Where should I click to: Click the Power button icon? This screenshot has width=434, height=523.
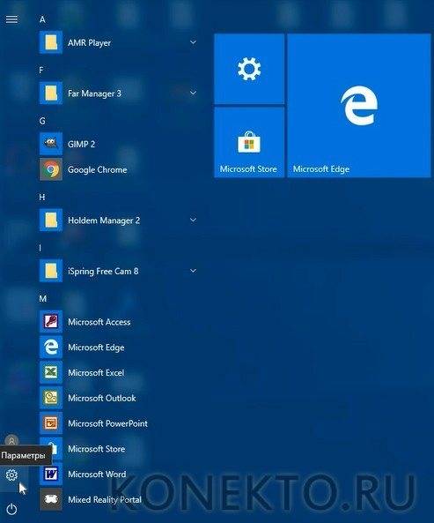coord(11,509)
